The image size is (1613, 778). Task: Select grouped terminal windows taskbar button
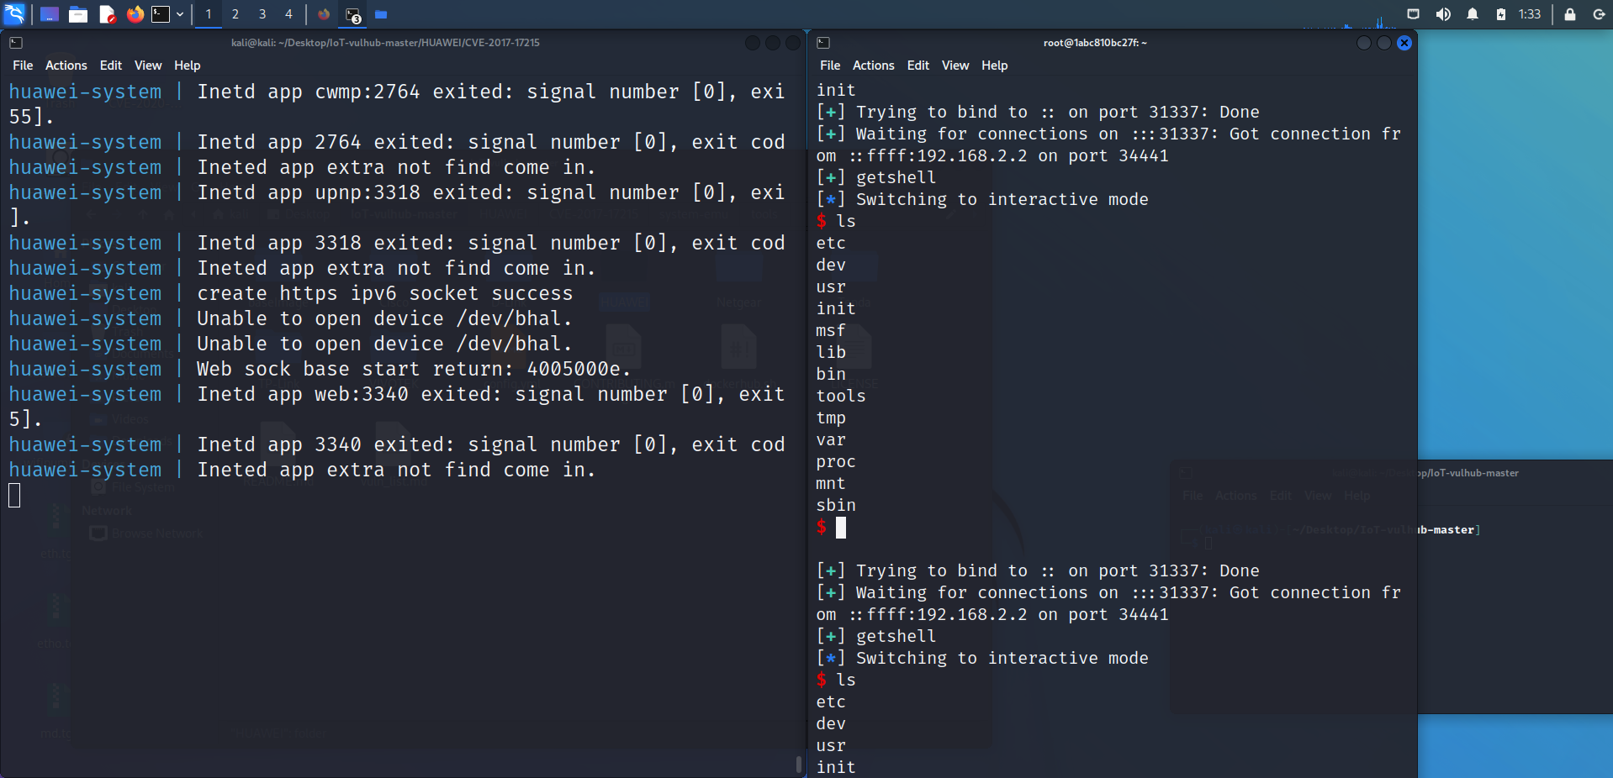pos(353,14)
